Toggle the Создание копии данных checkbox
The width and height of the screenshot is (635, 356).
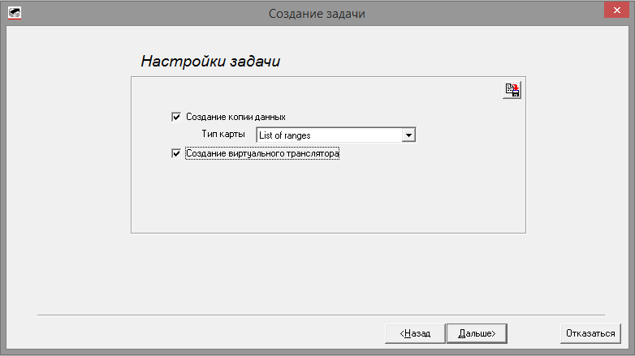176,117
